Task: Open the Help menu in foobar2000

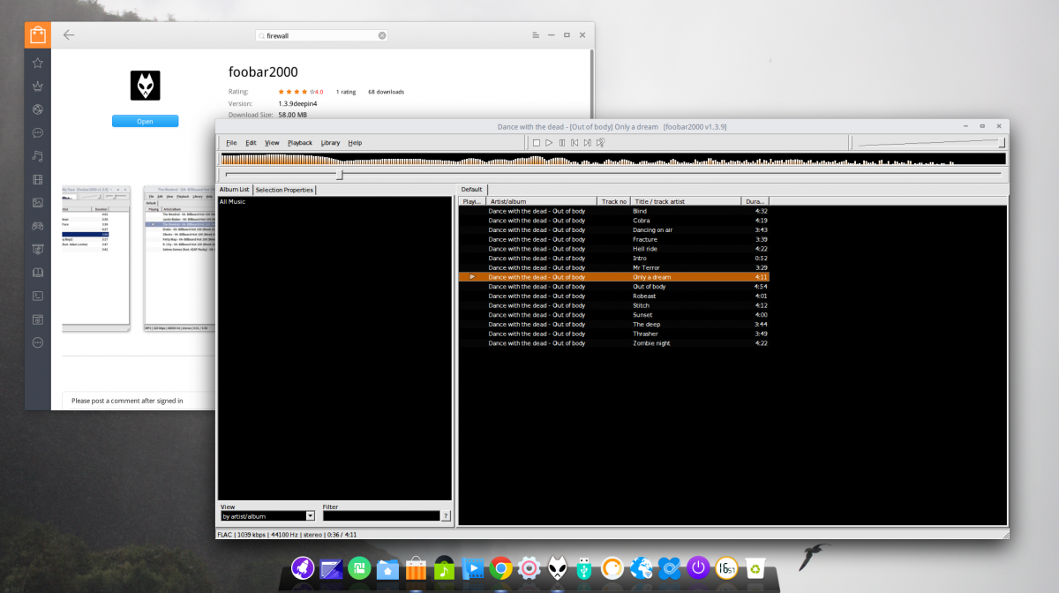Action: (355, 143)
